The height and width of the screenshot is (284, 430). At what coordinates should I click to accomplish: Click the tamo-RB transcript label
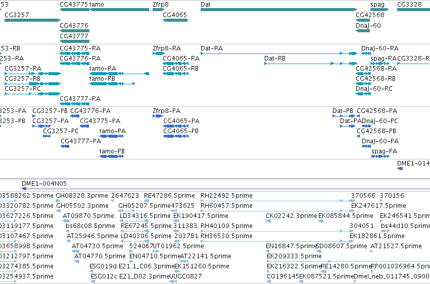click(102, 79)
